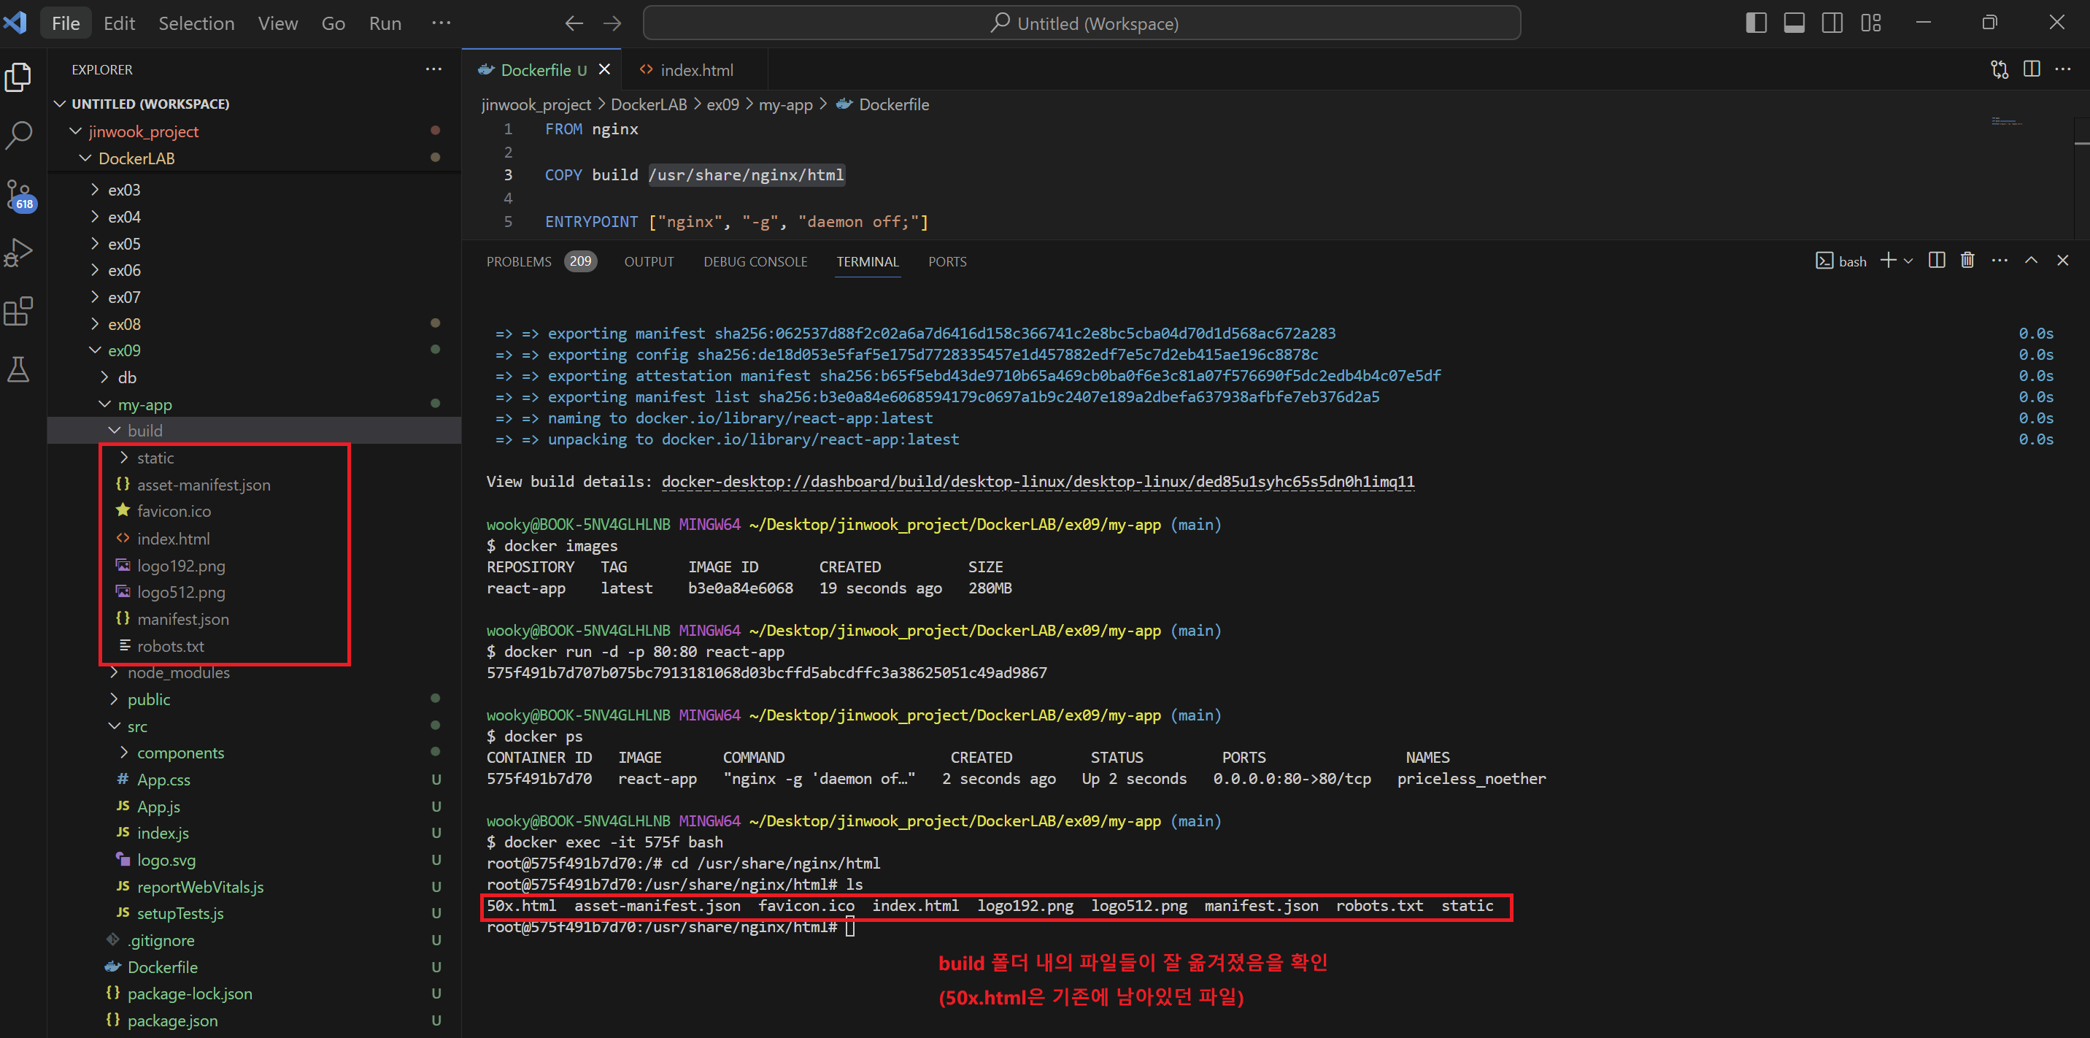Kill terminal with trash icon

1967,261
